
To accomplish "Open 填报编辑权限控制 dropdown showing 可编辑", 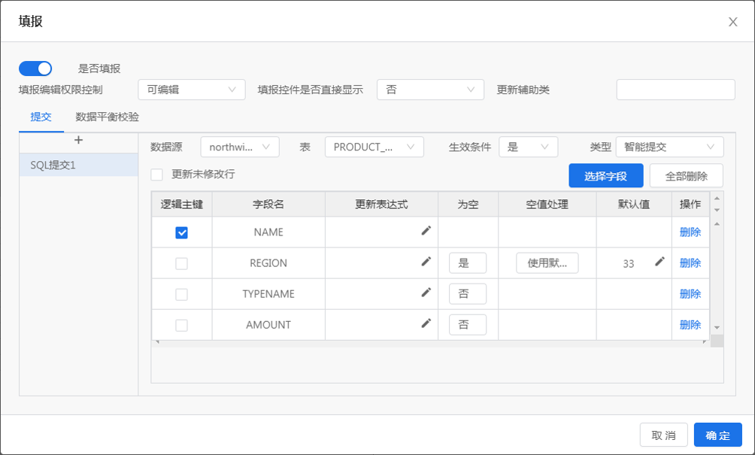I will [x=192, y=89].
